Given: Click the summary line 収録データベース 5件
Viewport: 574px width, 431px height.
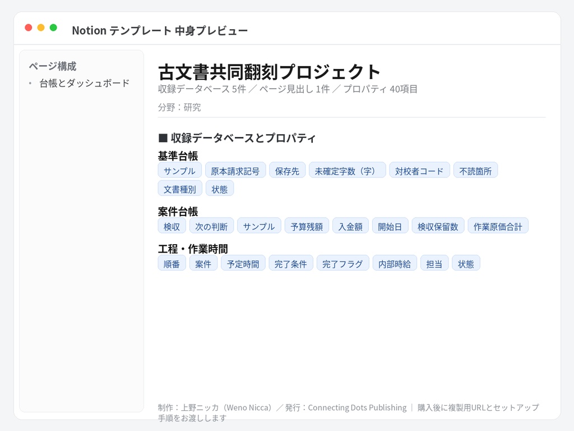Looking at the screenshot, I should 202,89.
